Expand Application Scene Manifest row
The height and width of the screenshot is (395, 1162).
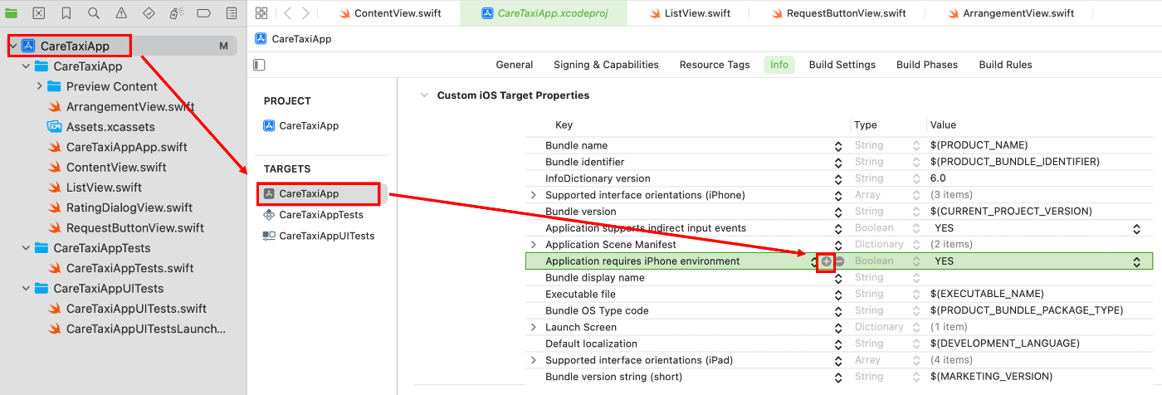click(x=534, y=245)
